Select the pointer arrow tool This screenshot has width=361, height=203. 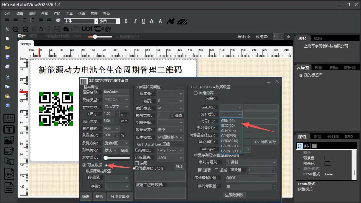pyautogui.click(x=7, y=29)
